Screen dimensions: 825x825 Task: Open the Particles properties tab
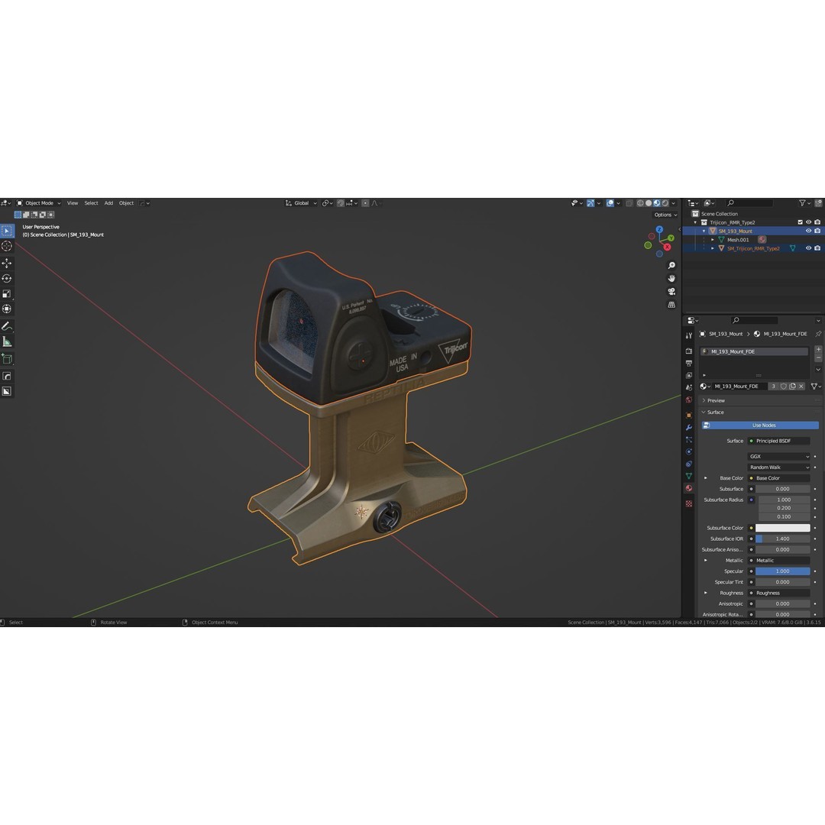(689, 439)
